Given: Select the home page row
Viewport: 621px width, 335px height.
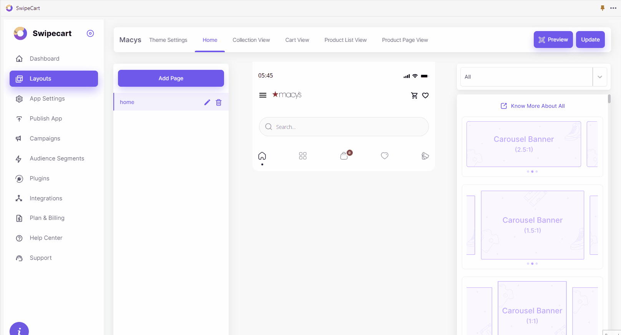Looking at the screenshot, I should [171, 102].
